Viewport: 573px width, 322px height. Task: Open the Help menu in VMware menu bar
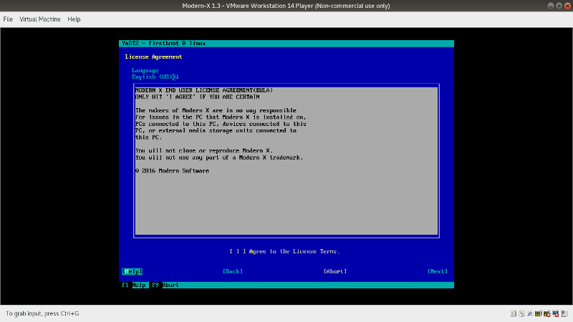tap(74, 19)
